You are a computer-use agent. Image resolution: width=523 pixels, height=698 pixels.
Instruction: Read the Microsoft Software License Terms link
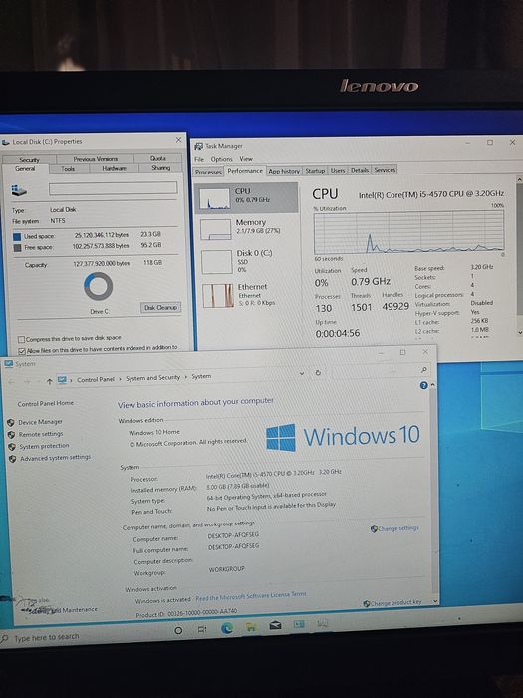pyautogui.click(x=251, y=597)
